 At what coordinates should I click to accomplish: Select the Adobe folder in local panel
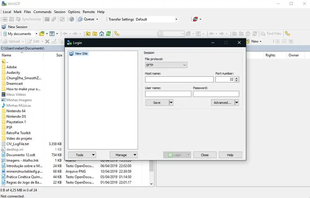12,67
